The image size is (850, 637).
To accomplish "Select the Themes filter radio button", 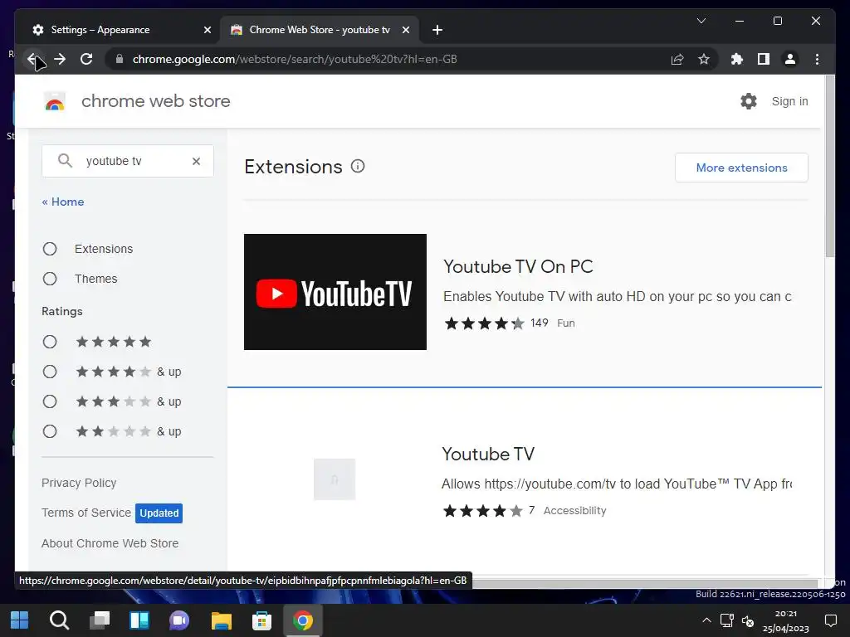I will pos(50,279).
